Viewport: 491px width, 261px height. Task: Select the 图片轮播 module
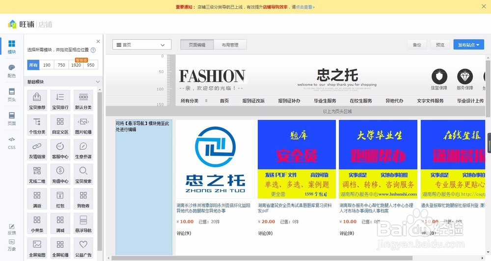coord(83,125)
